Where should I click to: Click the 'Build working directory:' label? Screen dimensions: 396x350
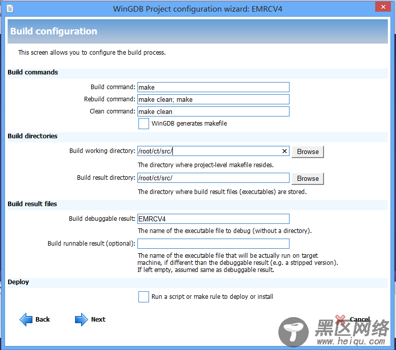(102, 151)
